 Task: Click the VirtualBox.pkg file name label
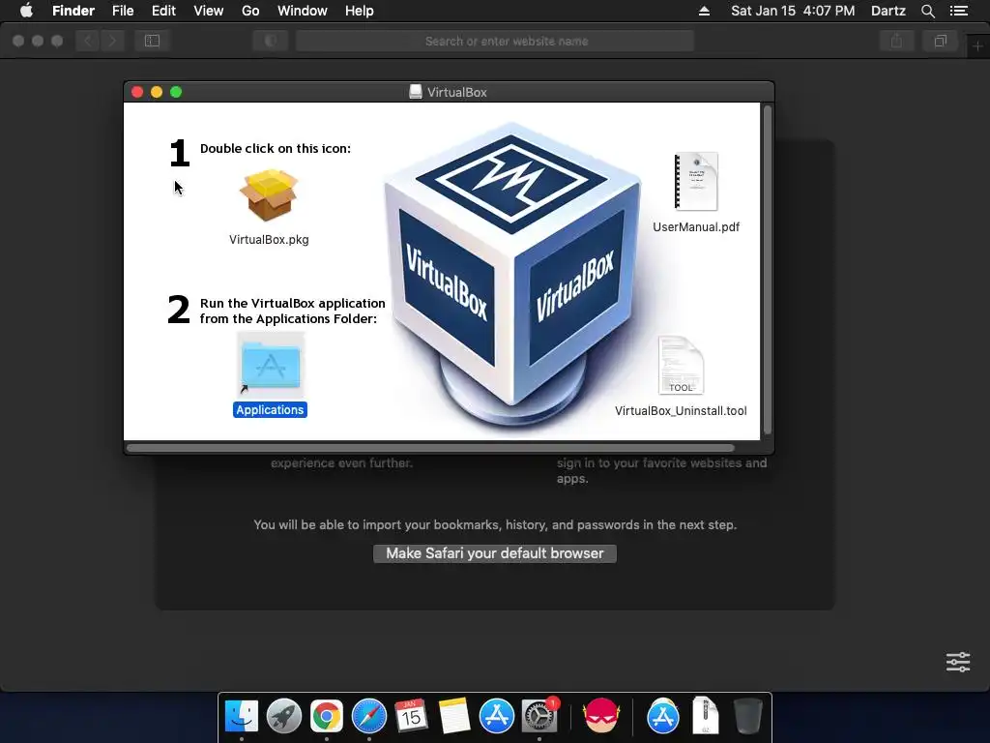pos(269,240)
